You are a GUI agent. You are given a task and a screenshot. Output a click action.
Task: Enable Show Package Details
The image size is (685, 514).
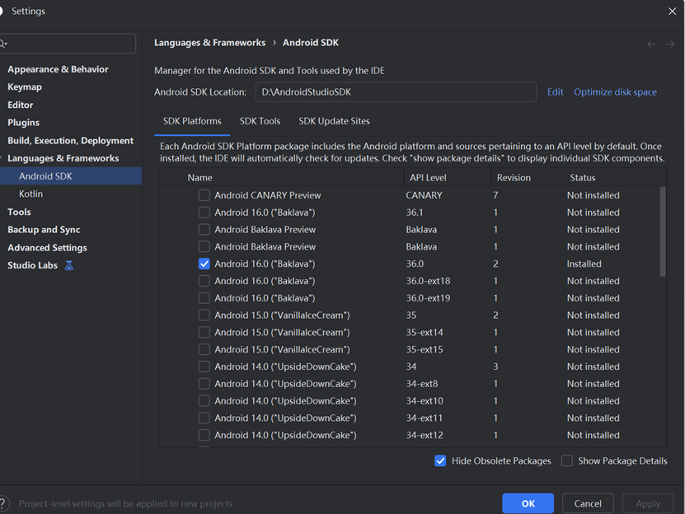coord(566,460)
